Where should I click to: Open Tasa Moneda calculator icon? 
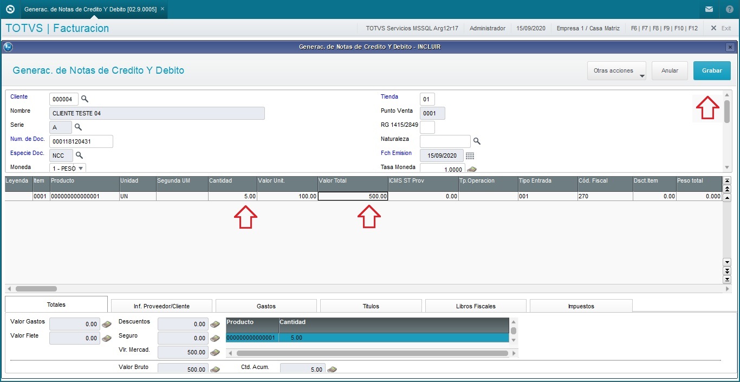click(471, 169)
